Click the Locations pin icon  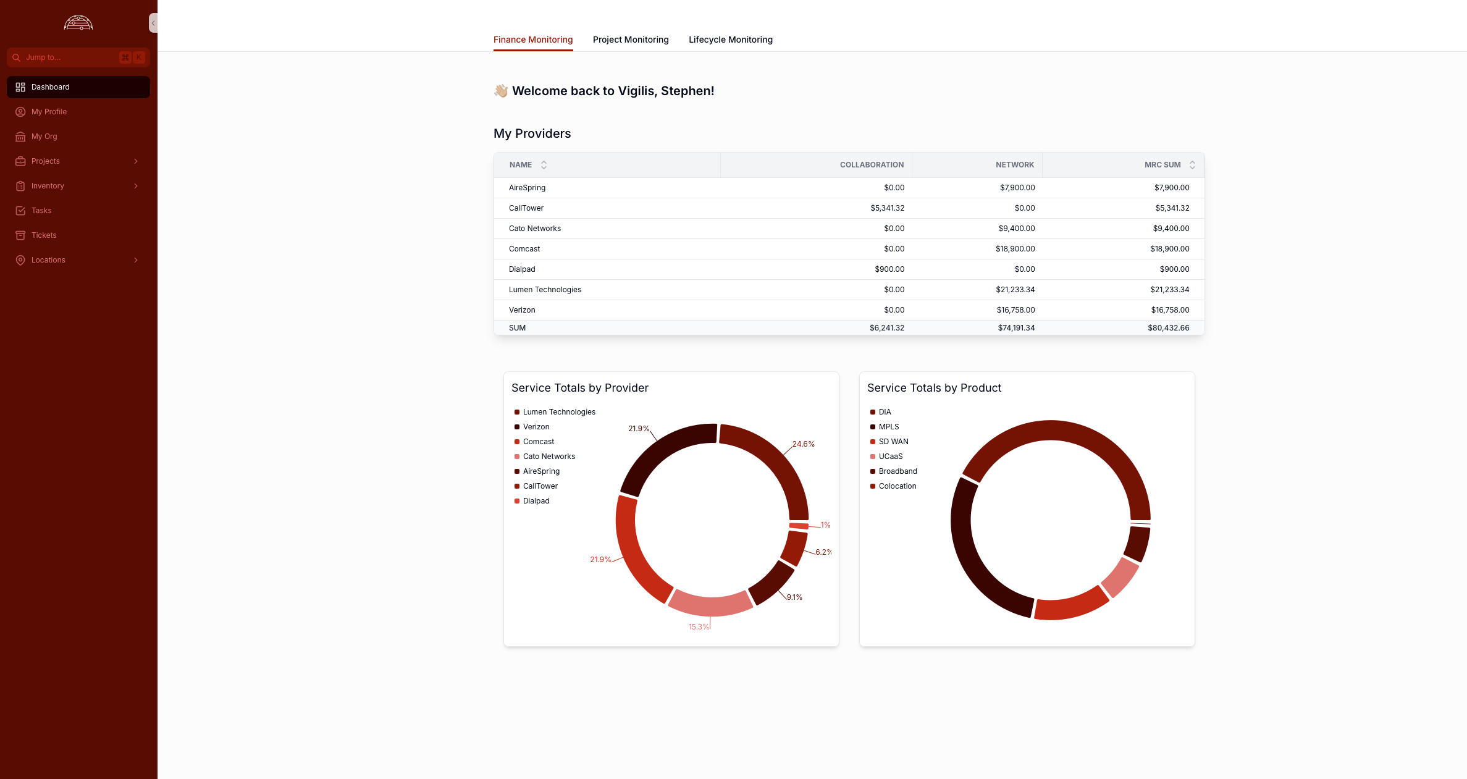tap(20, 259)
